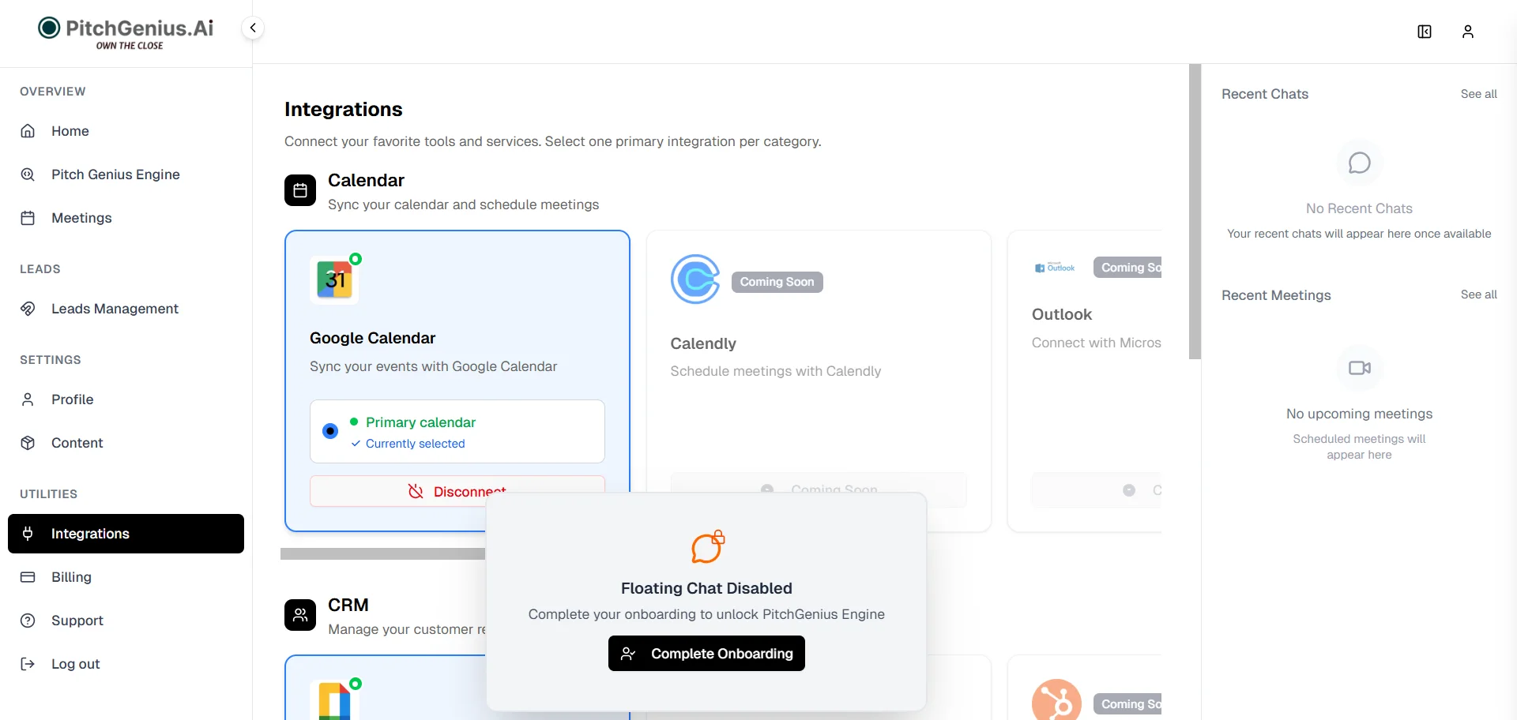Click the Support help icon
Image resolution: width=1517 pixels, height=720 pixels.
[x=28, y=621]
